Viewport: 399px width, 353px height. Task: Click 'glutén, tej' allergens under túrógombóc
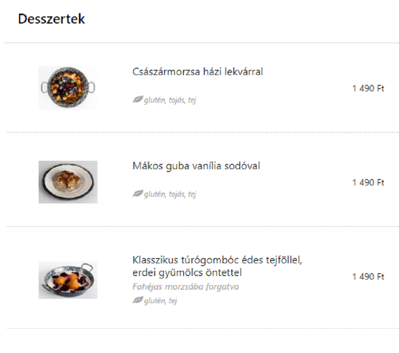pos(160,301)
